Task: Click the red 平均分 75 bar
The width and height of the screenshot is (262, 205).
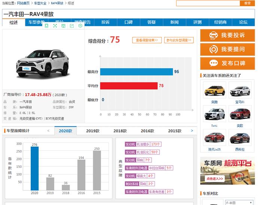Action: (x=129, y=86)
